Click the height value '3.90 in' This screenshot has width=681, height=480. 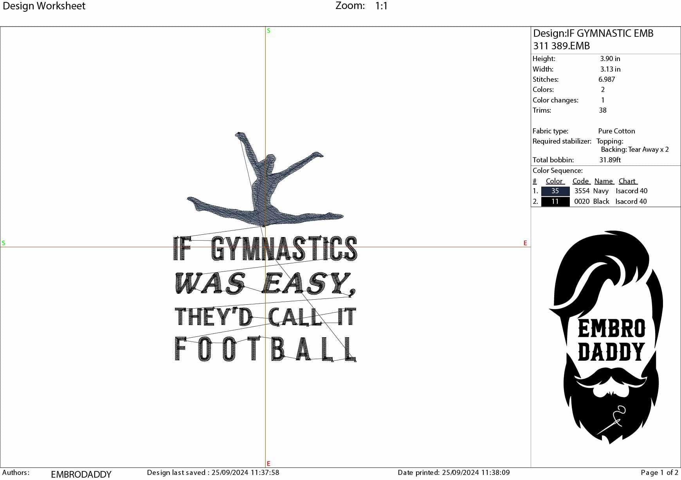[x=610, y=59]
